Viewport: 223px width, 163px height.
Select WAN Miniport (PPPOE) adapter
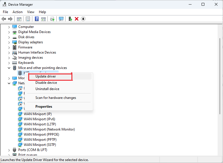tap(42, 135)
